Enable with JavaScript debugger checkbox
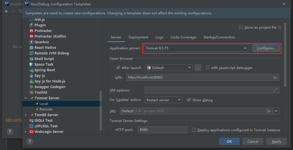 (x=208, y=68)
